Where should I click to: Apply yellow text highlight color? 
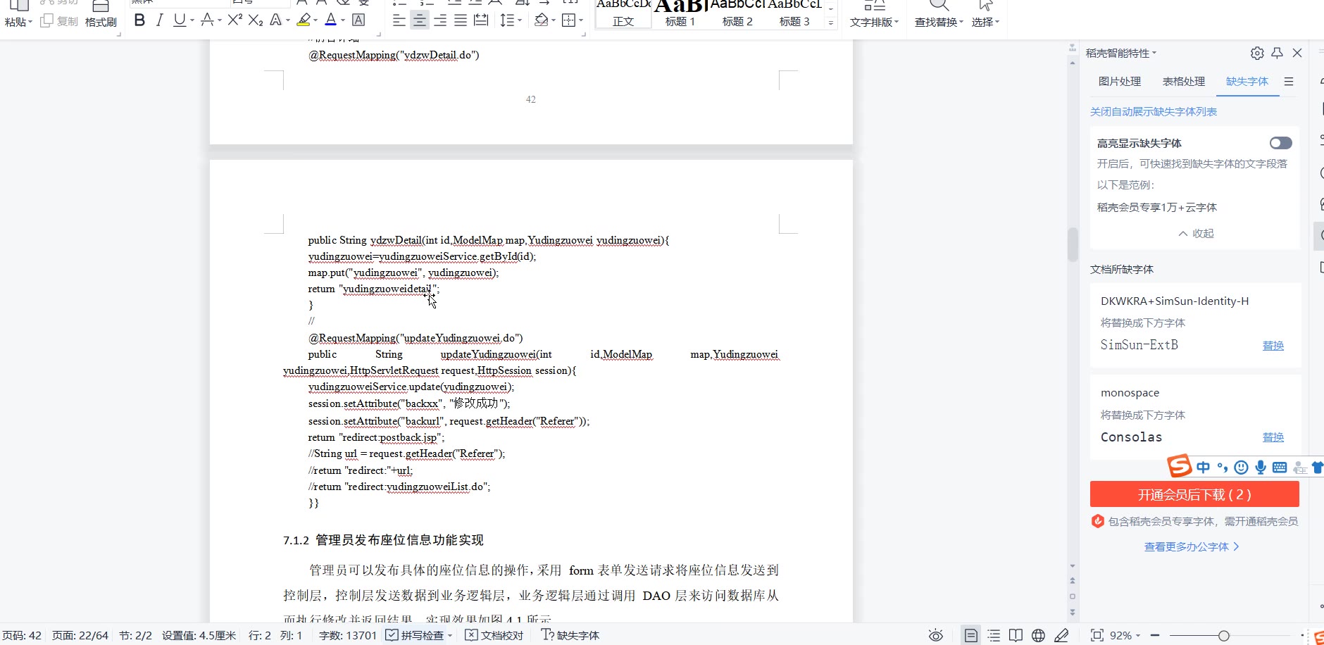(x=304, y=20)
